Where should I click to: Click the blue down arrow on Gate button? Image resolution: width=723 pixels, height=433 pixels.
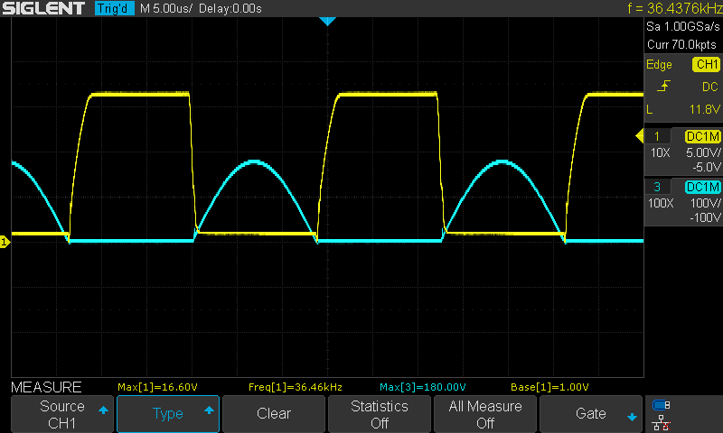(632, 418)
